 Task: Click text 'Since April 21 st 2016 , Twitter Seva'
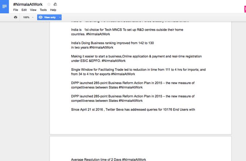pos(97,110)
